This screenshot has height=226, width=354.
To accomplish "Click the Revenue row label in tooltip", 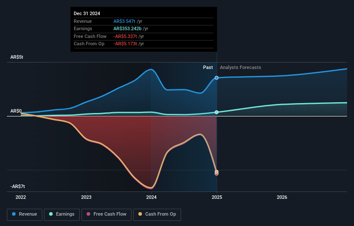I will point(83,21).
